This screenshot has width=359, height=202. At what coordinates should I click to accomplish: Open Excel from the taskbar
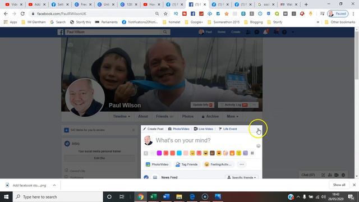coord(153,197)
